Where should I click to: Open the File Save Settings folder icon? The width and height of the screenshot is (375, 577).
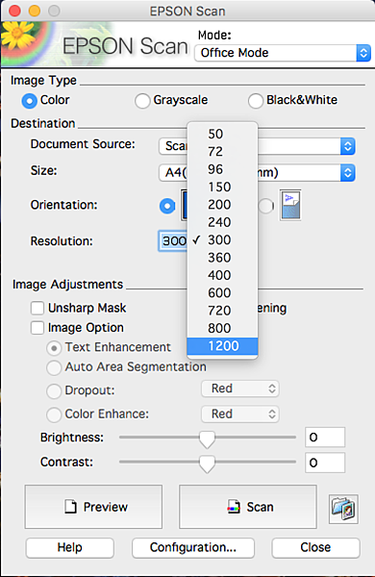[x=343, y=509]
